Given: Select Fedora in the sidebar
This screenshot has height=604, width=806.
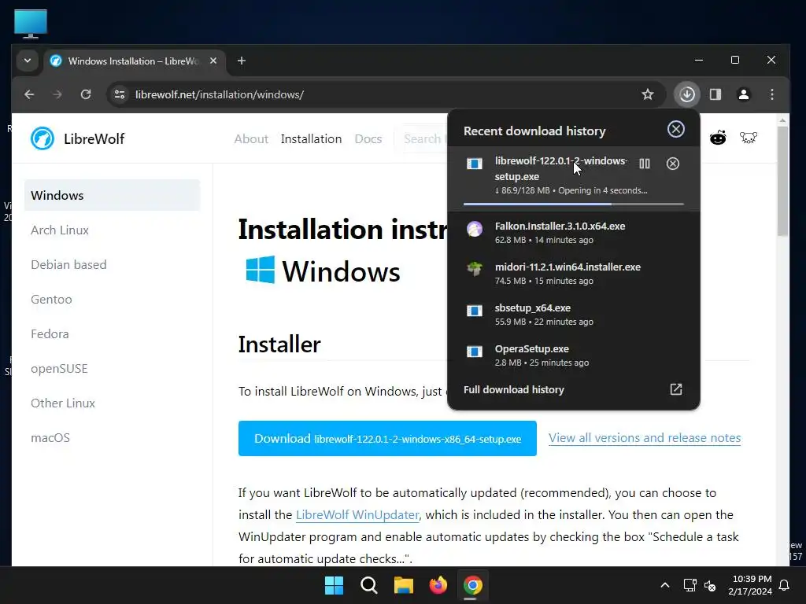Looking at the screenshot, I should click(x=50, y=333).
